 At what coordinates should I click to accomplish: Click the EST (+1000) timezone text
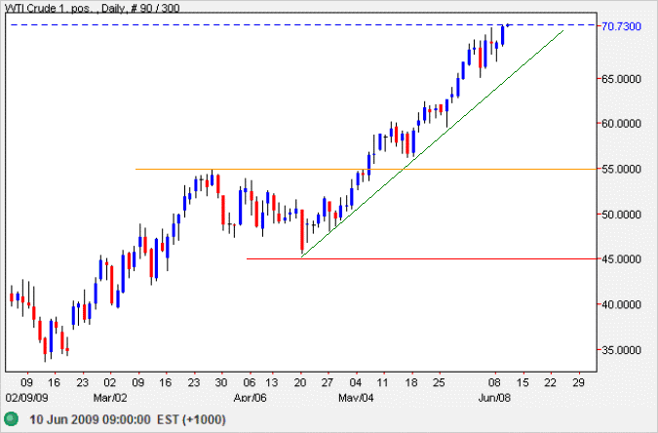[x=191, y=419]
